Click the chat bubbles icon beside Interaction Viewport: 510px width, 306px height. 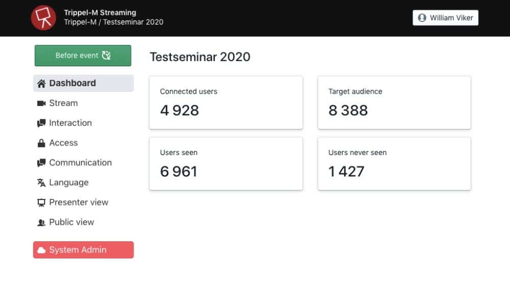[x=41, y=123]
